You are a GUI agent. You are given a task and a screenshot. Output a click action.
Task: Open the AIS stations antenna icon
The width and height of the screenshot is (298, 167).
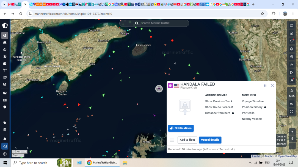[x=5, y=70]
